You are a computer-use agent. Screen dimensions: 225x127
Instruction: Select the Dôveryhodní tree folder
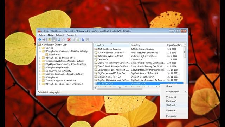click(x=52, y=77)
